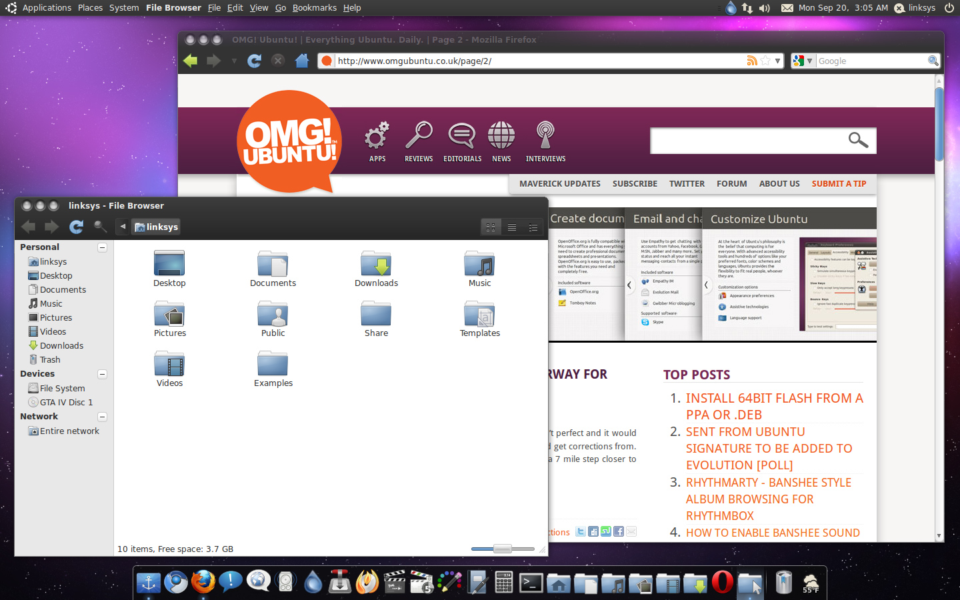Click the Firefox reload button

pyautogui.click(x=254, y=61)
